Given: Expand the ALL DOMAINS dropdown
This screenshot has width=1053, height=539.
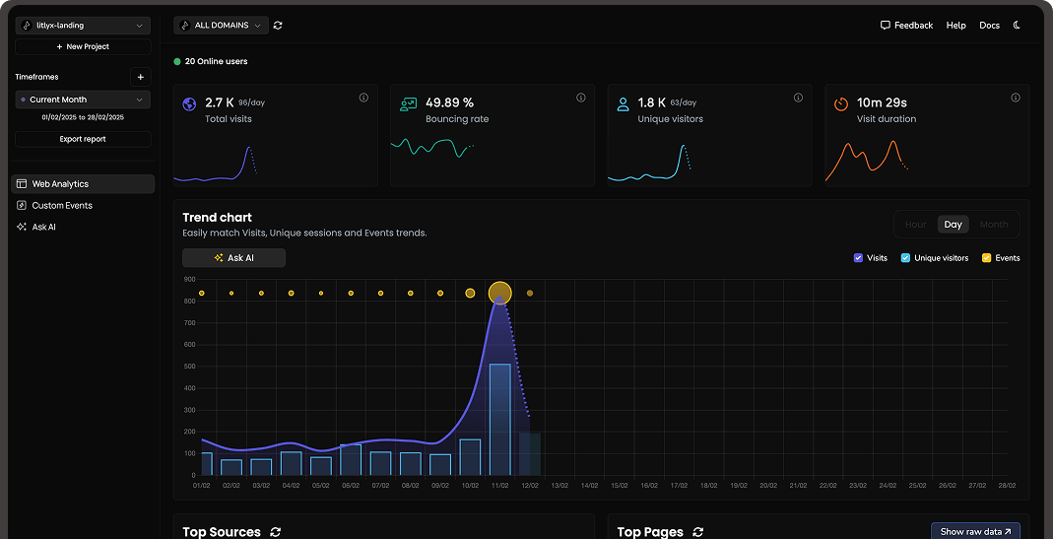Looking at the screenshot, I should coord(221,26).
